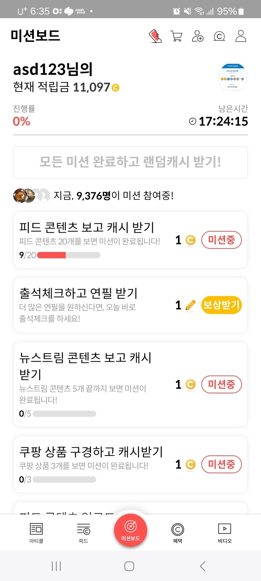
Task: Tap the coin next to 적립금 11,097
Action: pyautogui.click(x=116, y=88)
